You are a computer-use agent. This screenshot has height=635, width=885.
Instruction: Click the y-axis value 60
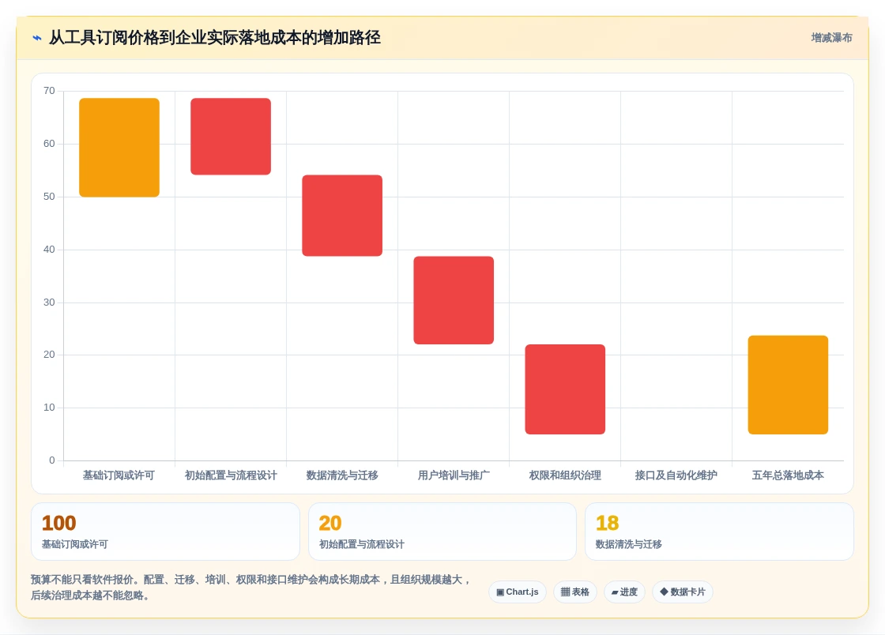coord(49,144)
